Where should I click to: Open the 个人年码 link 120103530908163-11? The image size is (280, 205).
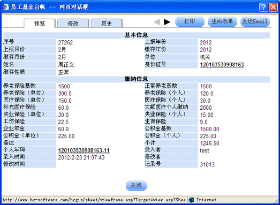(84, 150)
